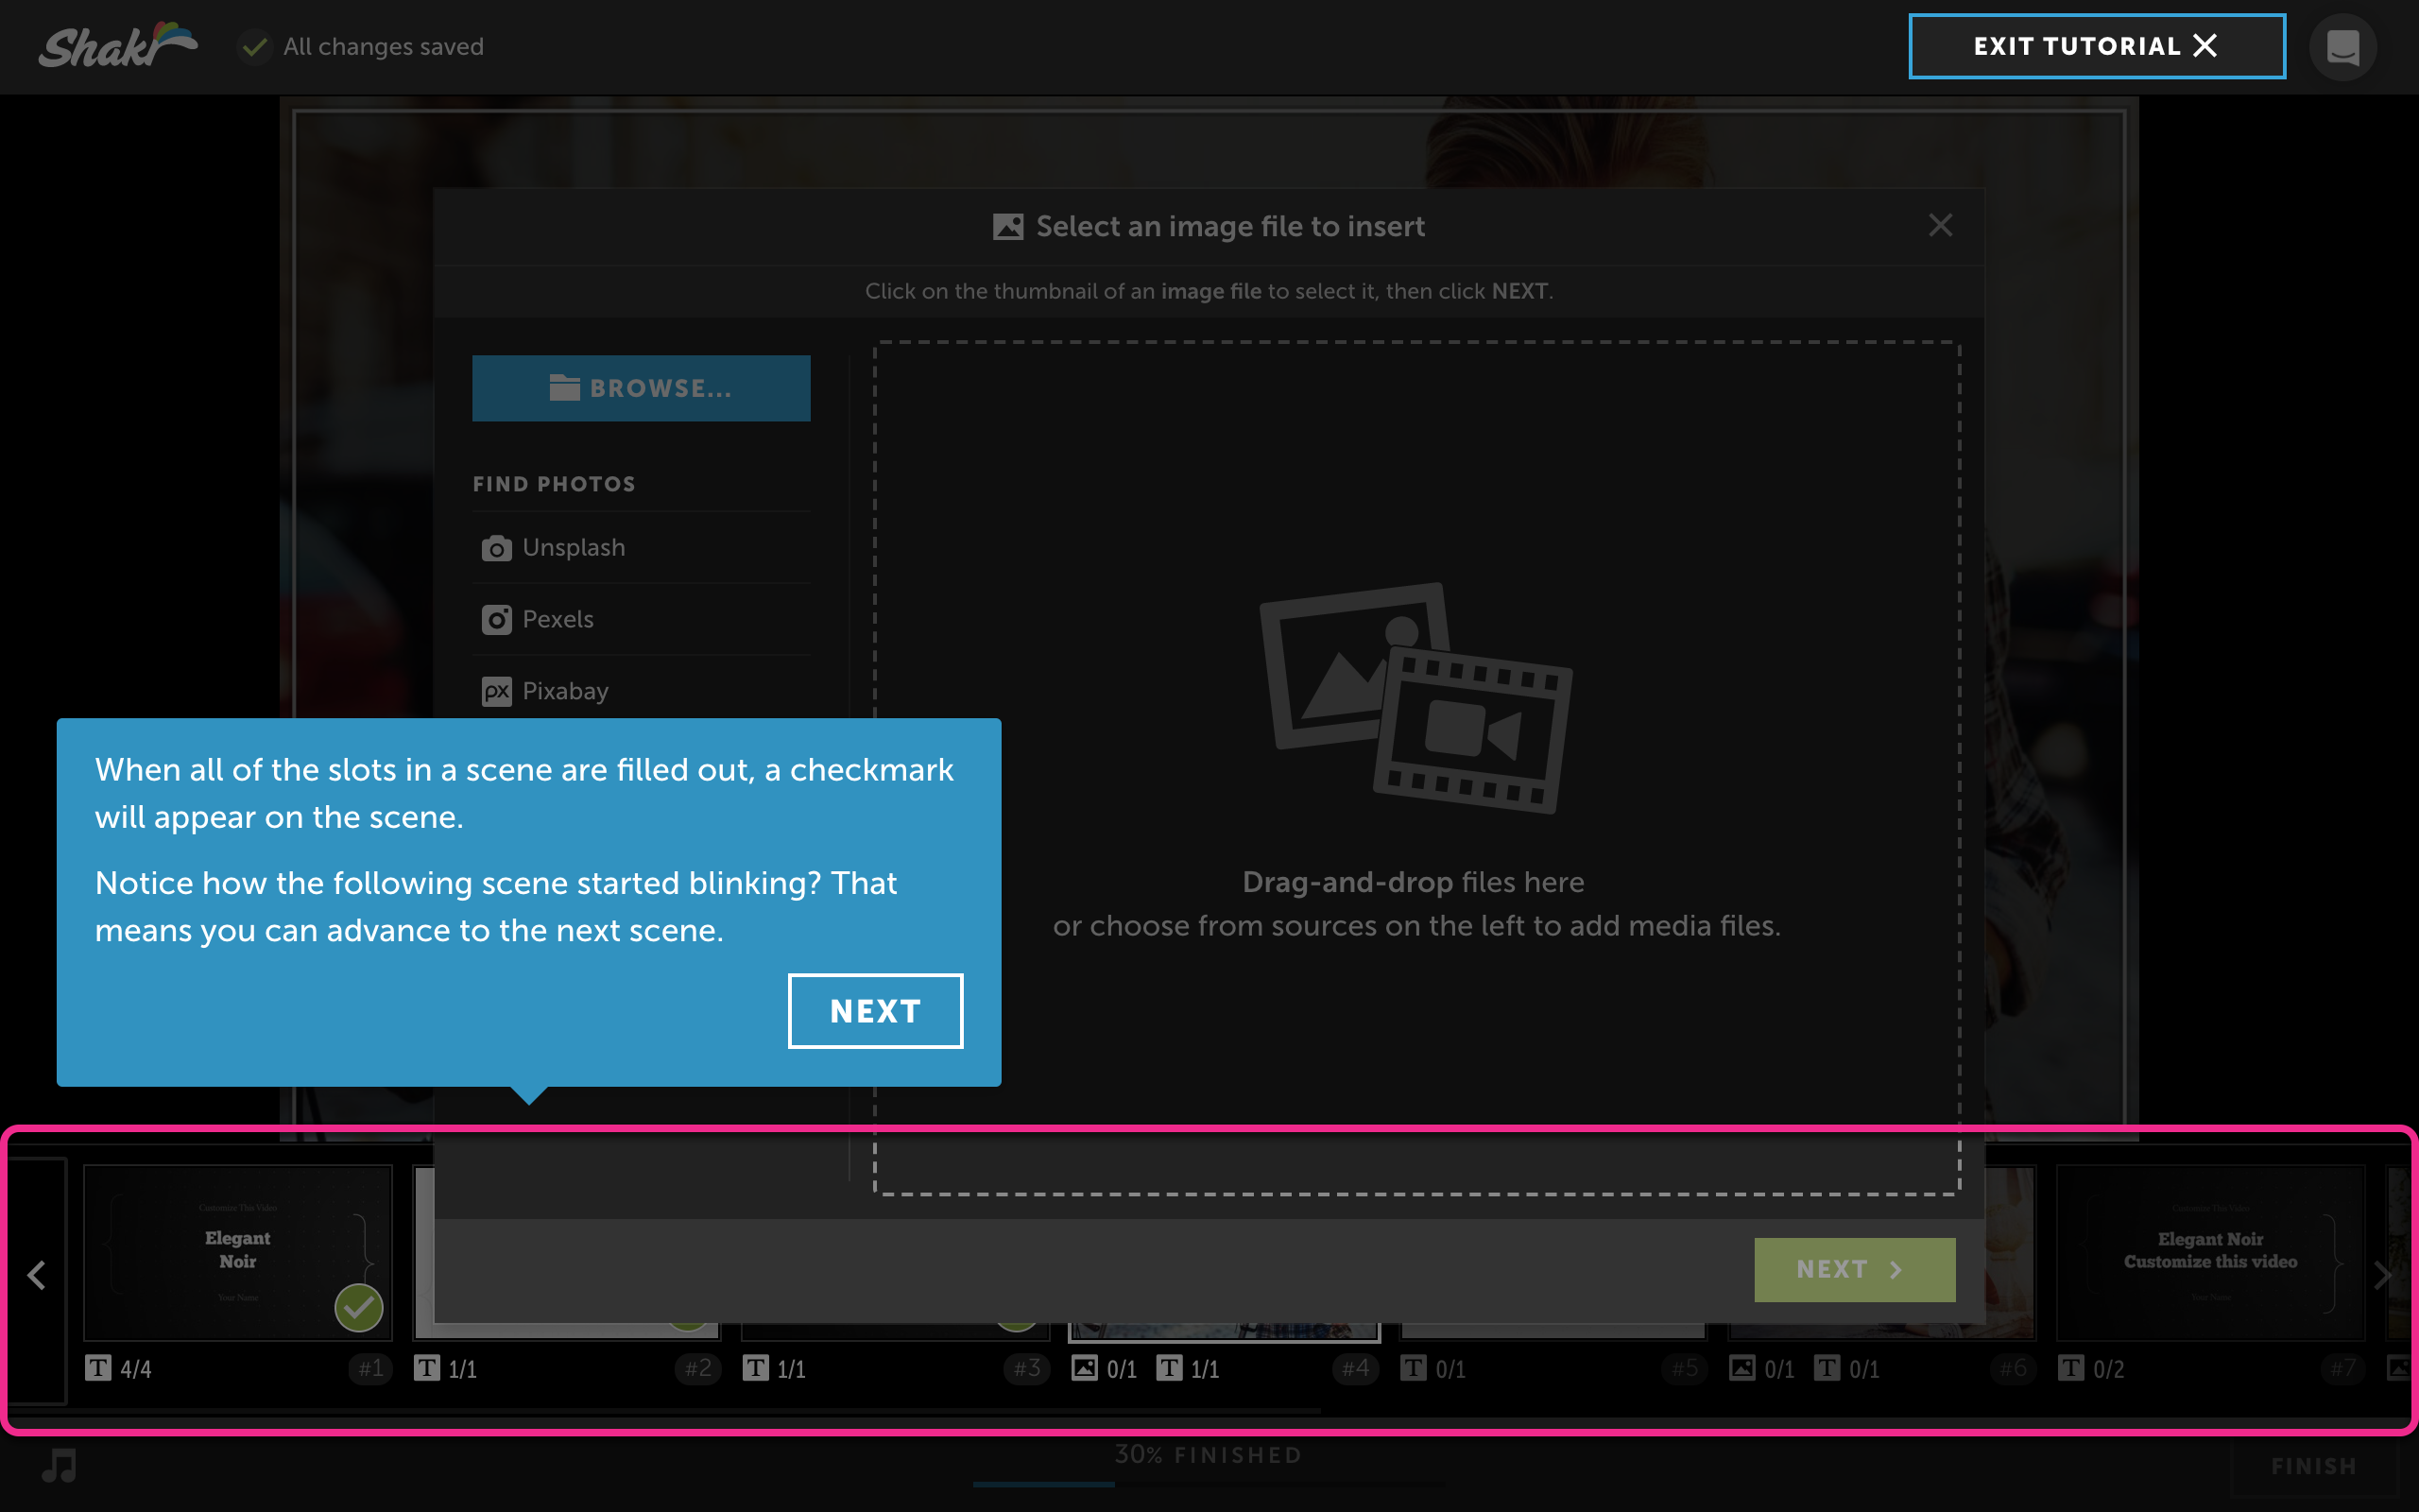Click the Browse button
Image resolution: width=2419 pixels, height=1512 pixels.
(x=641, y=388)
